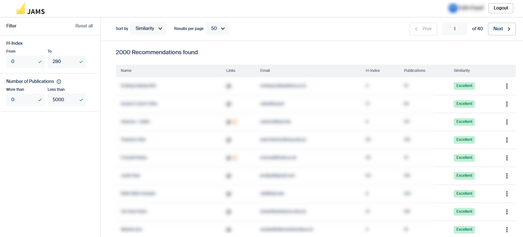Open the three-dot menu for seventh row
The image size is (523, 237).
click(x=507, y=194)
